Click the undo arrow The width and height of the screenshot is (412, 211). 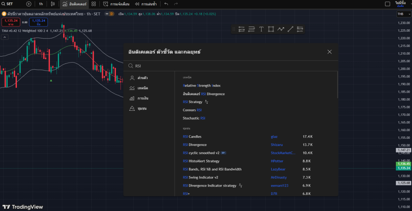(x=166, y=4)
